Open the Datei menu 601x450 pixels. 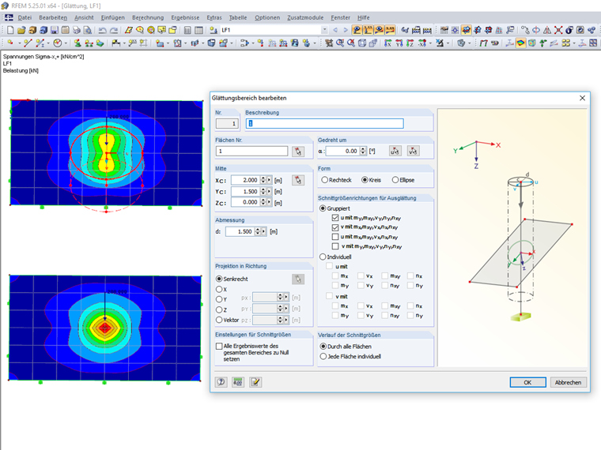[25, 17]
